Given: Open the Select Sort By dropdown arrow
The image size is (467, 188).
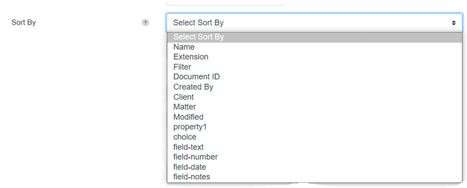Looking at the screenshot, I should [x=453, y=23].
